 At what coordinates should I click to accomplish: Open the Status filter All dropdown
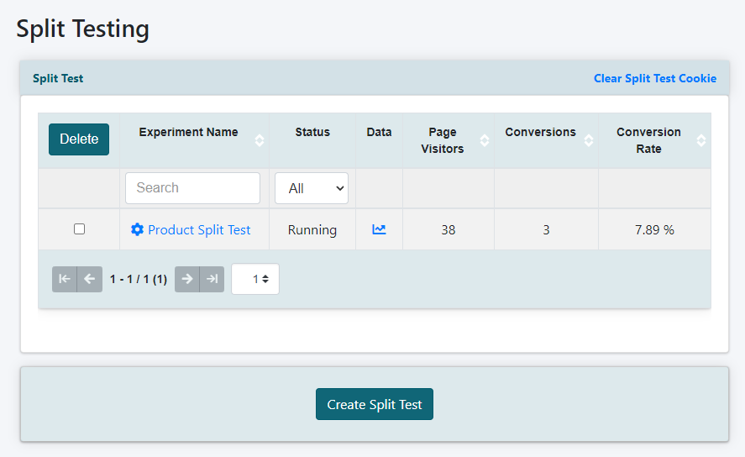click(312, 188)
